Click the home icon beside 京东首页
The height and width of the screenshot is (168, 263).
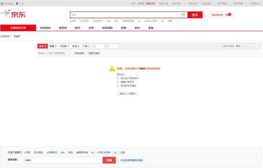pos(2,3)
